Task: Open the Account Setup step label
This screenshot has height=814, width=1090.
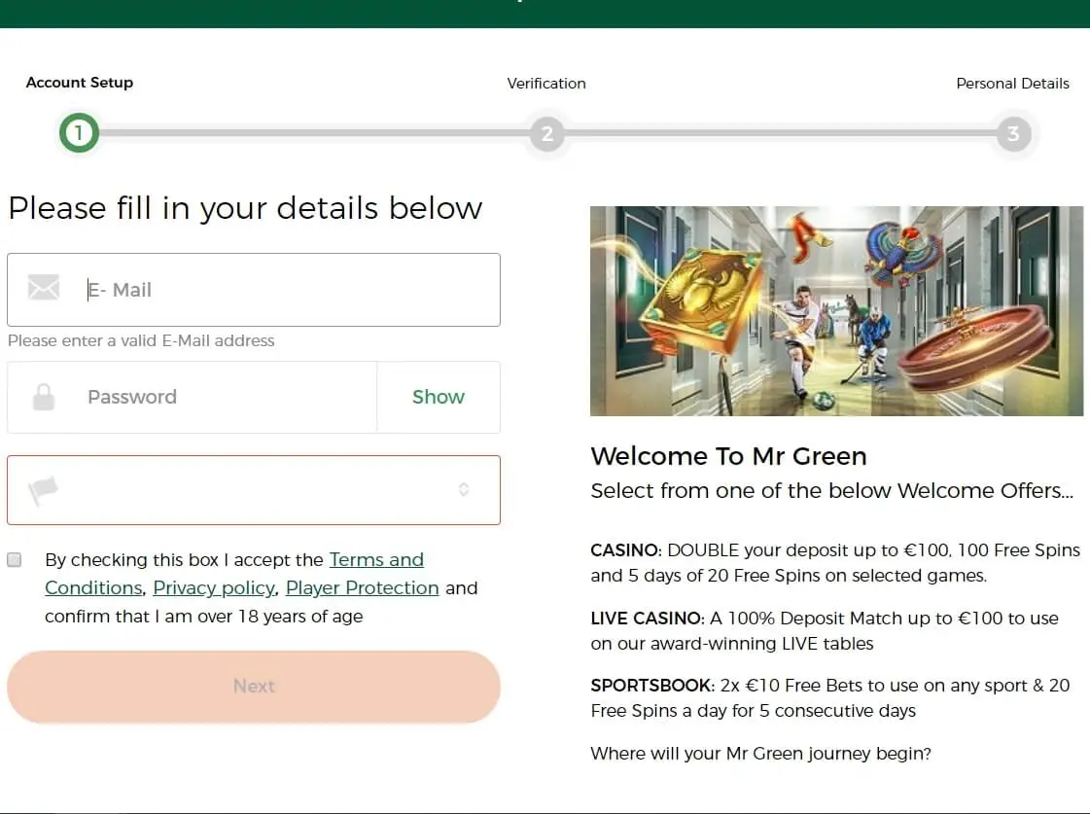Action: click(80, 82)
